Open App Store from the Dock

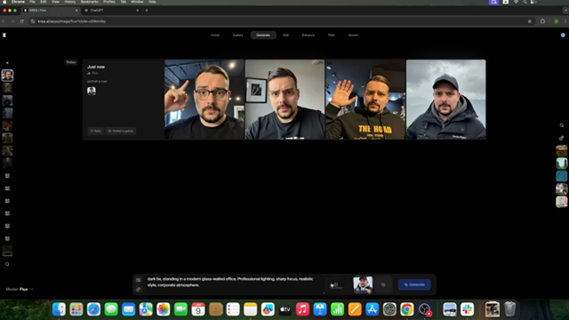(372, 309)
